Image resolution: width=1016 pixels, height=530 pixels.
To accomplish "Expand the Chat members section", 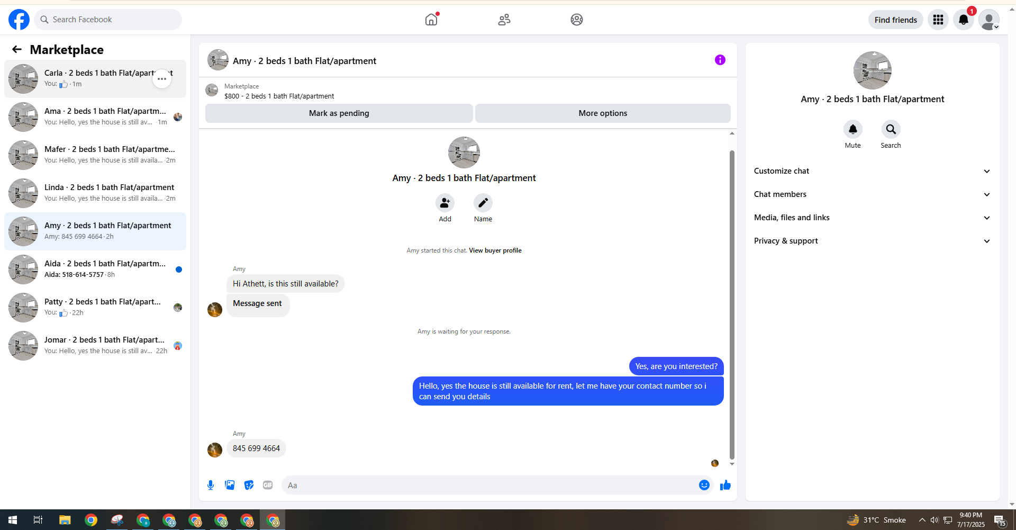I will point(873,194).
